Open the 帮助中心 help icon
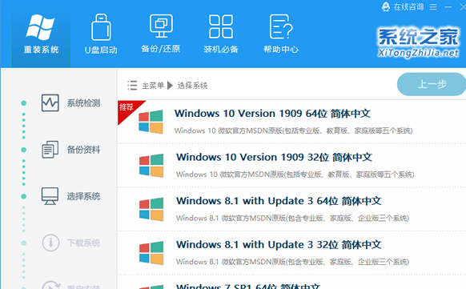This screenshot has height=289, width=466. click(281, 26)
